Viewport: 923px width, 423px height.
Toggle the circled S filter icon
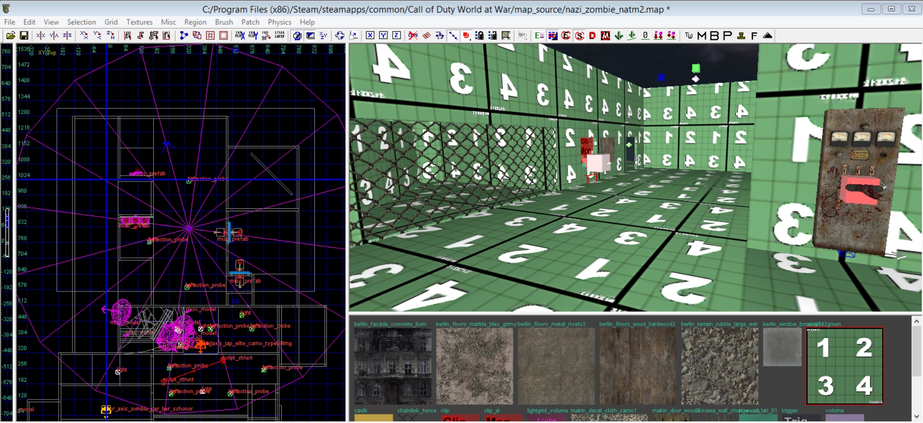(x=579, y=36)
